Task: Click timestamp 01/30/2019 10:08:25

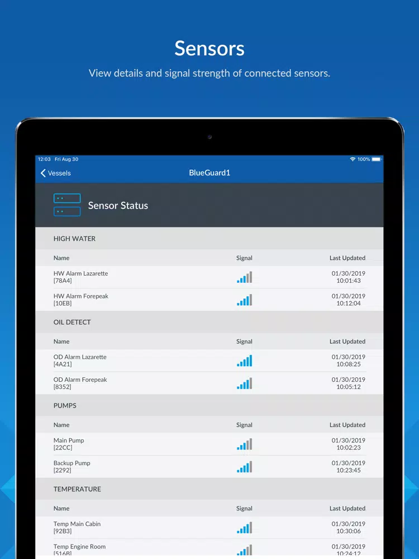Action: pyautogui.click(x=349, y=361)
